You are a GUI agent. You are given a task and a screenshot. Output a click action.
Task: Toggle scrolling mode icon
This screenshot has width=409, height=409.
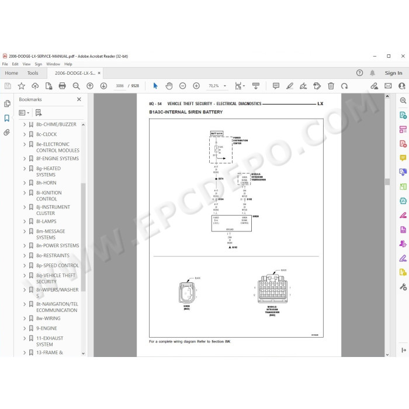coord(256,86)
